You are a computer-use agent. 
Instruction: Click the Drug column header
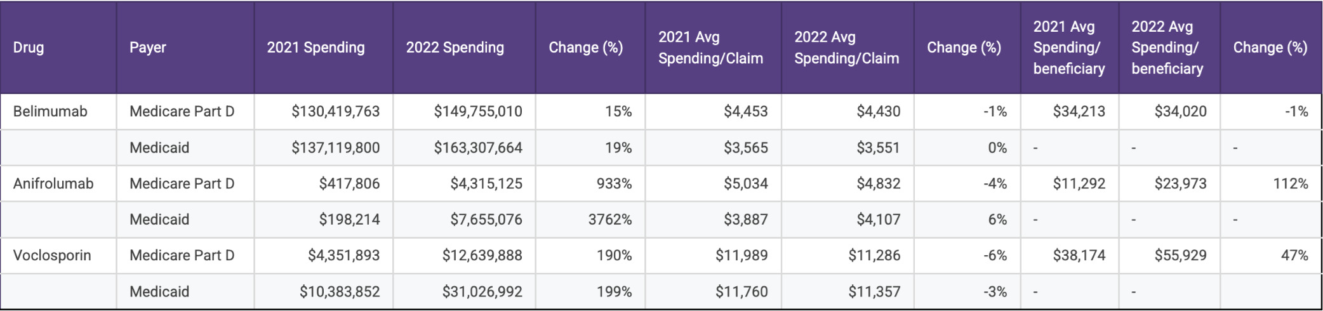tap(29, 48)
